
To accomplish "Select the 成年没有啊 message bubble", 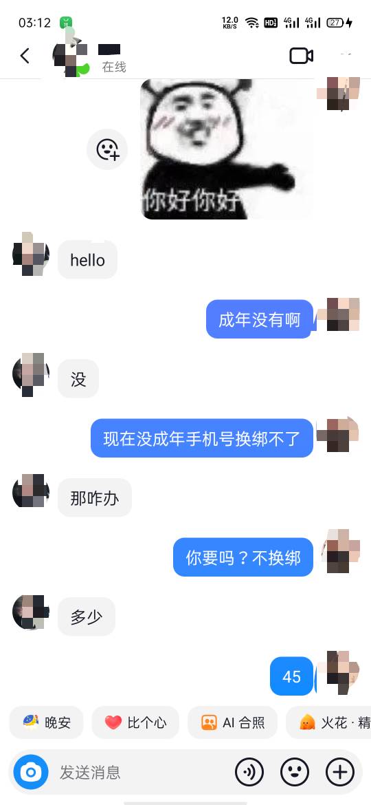I will click(x=259, y=319).
